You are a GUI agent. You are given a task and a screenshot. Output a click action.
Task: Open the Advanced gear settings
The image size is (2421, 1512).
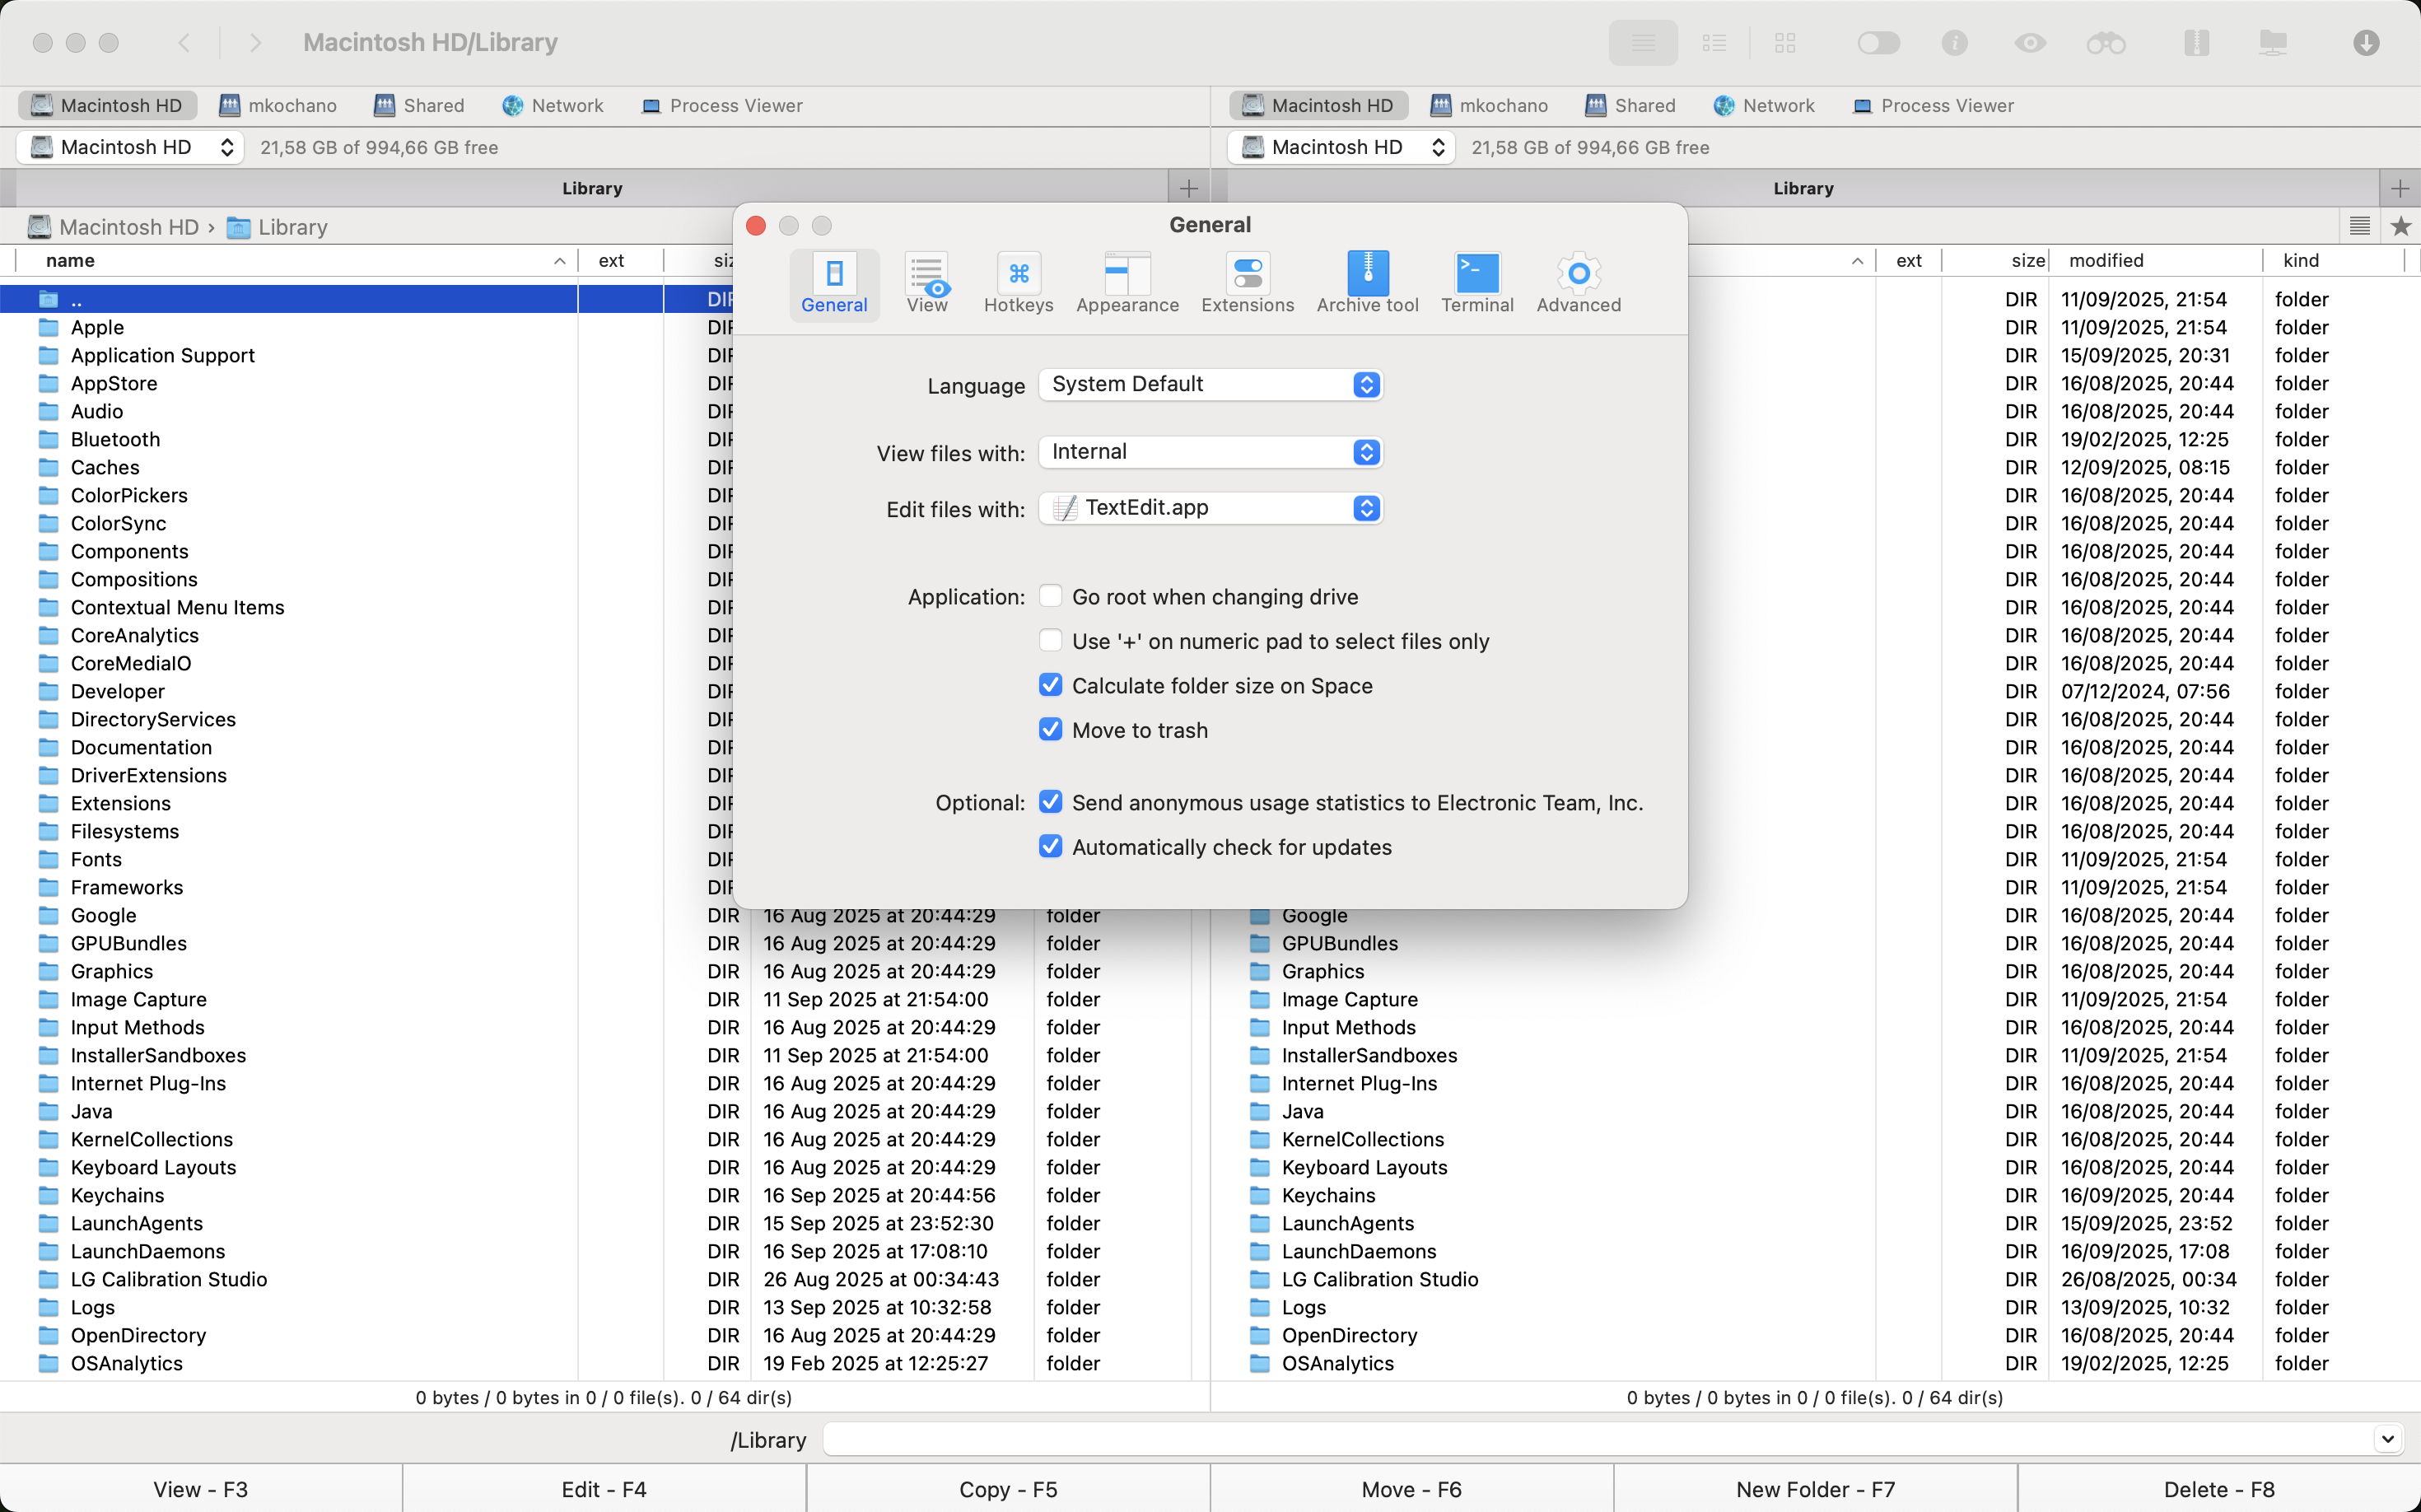click(1578, 283)
